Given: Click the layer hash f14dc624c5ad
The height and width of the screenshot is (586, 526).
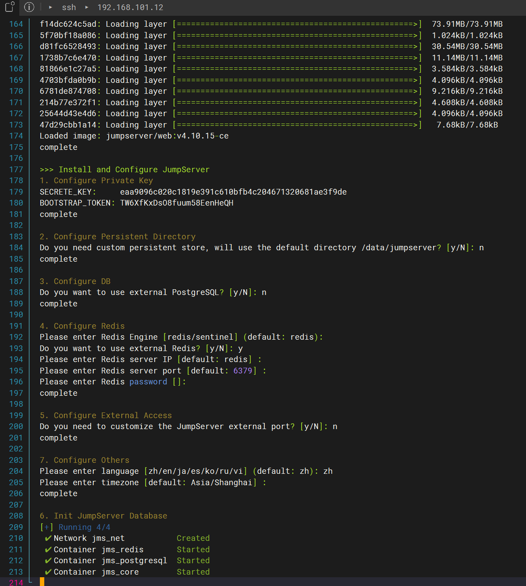Looking at the screenshot, I should coord(68,24).
